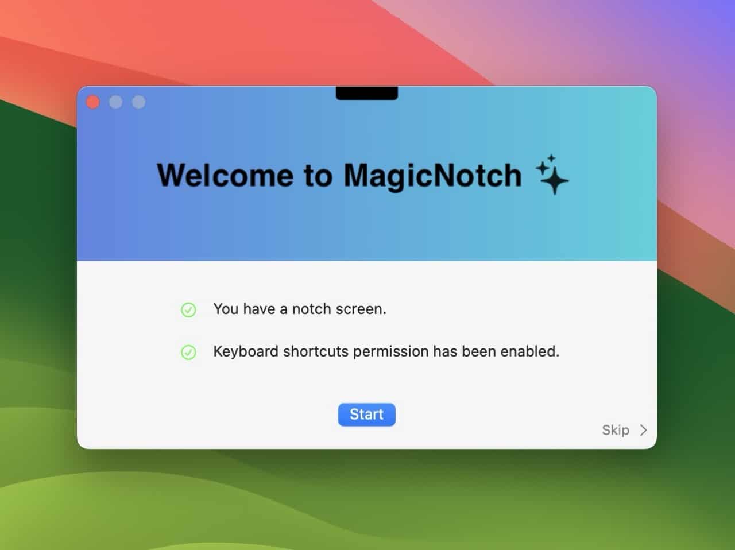This screenshot has height=550, width=735.
Task: Click the chevron arrow beside Skip
Action: point(643,430)
